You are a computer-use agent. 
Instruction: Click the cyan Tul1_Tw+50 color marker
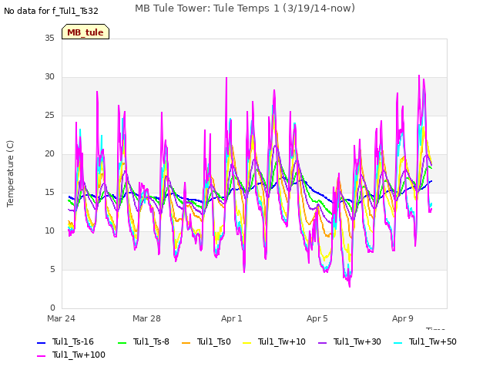point(397,342)
